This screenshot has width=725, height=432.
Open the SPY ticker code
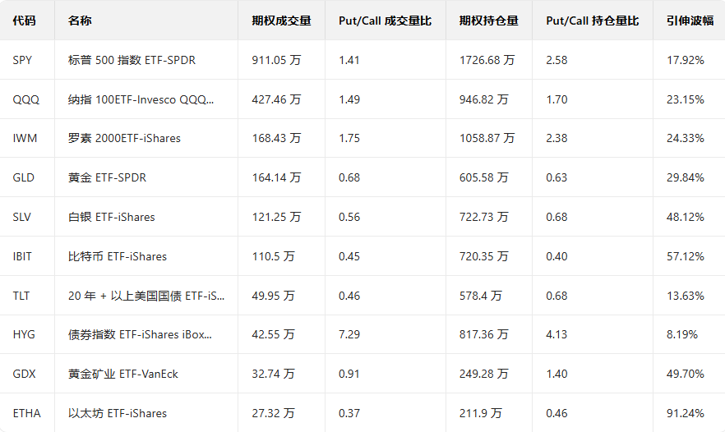pyautogui.click(x=24, y=60)
